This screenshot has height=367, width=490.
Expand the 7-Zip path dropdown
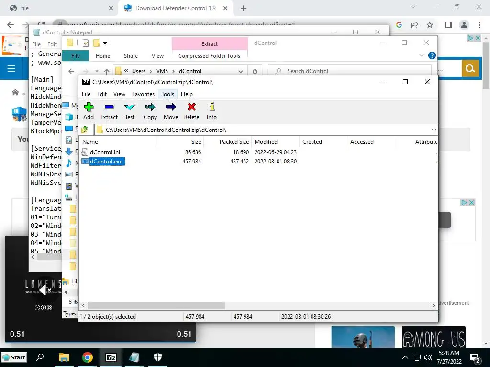(434, 130)
